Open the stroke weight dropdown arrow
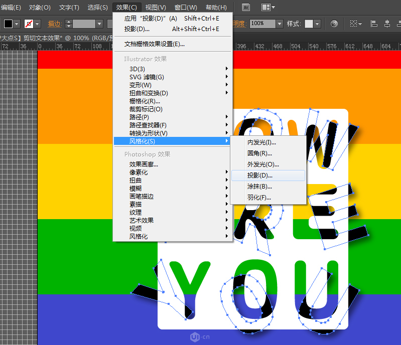Viewport: 401px width, 345px height. 99,24
